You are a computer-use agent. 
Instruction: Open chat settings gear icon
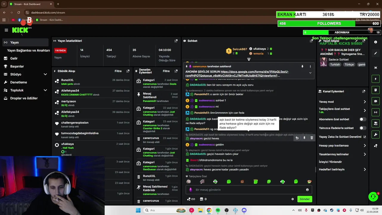pyautogui.click(x=292, y=199)
